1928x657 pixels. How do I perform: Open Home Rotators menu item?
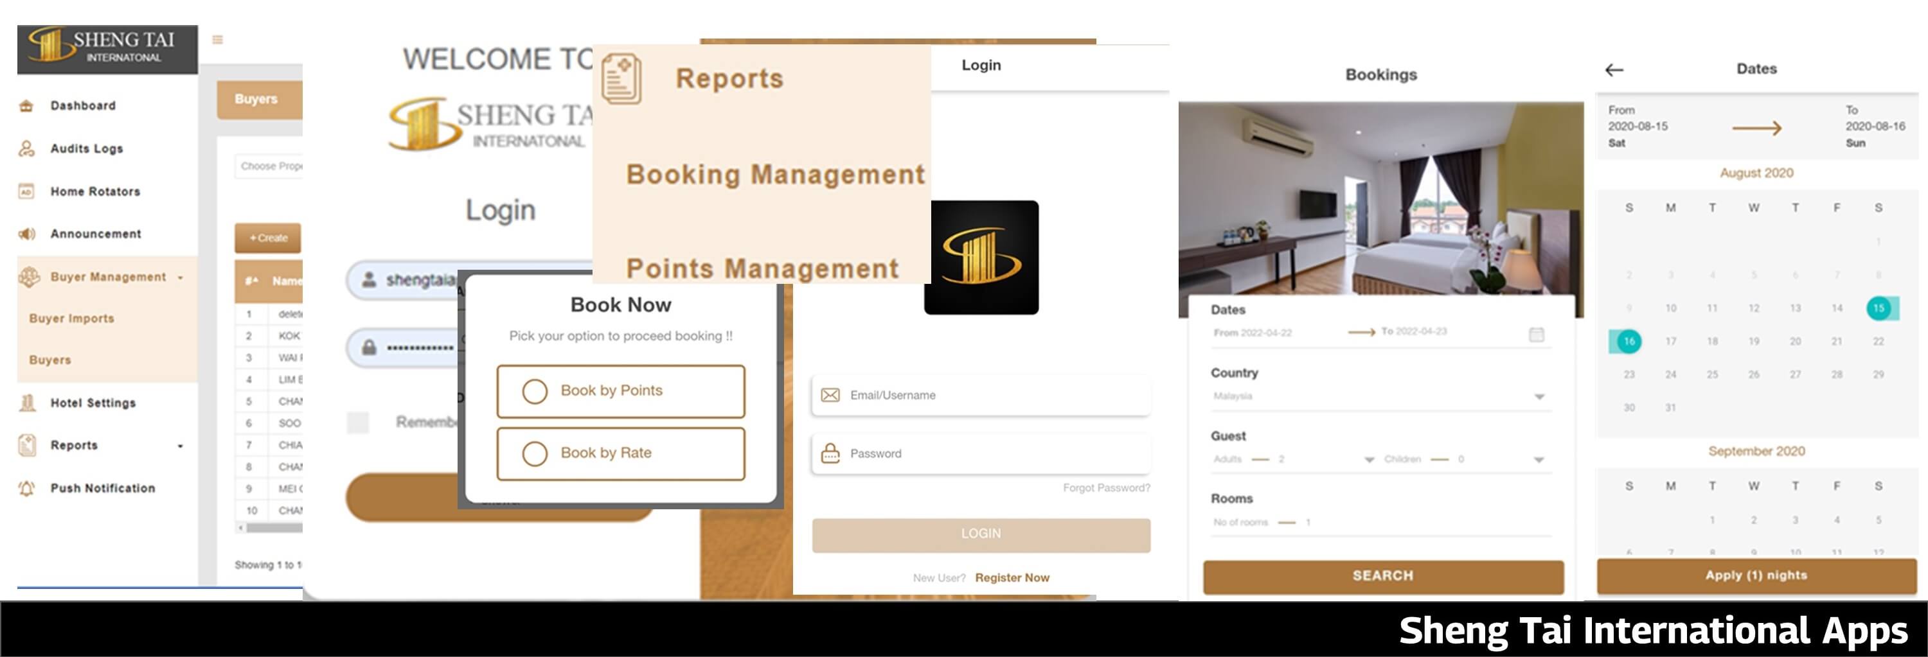95,191
